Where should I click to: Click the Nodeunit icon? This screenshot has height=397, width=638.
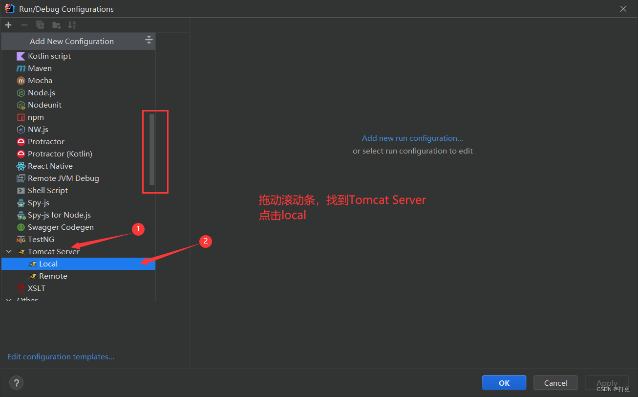coord(21,105)
